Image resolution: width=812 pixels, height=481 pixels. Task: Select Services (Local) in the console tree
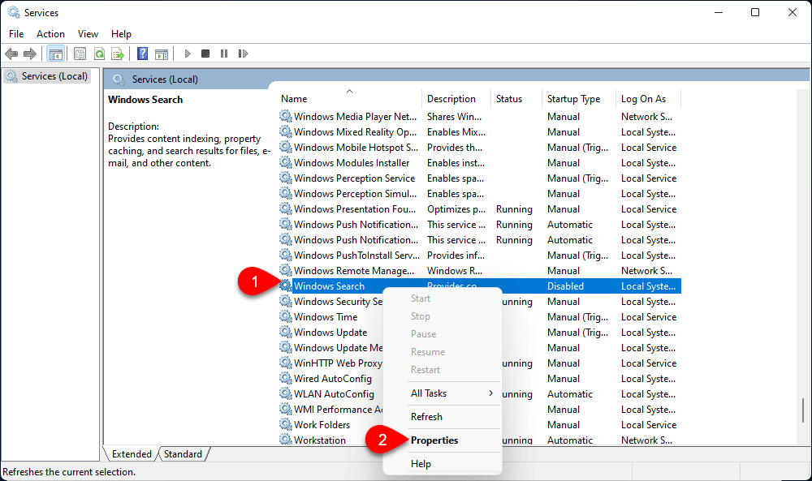tap(54, 76)
